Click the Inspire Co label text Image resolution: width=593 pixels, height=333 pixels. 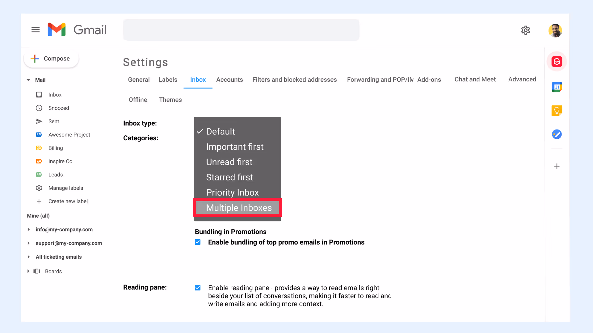pos(60,161)
